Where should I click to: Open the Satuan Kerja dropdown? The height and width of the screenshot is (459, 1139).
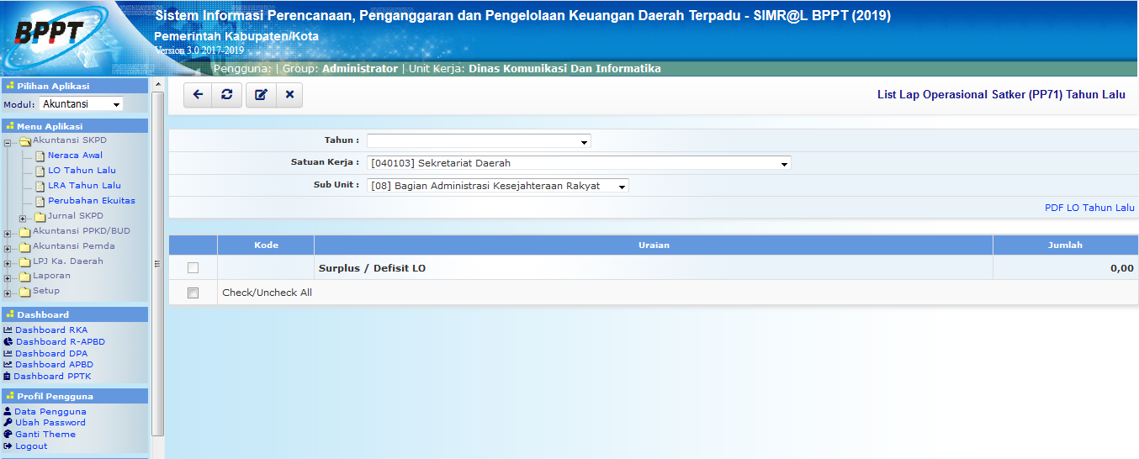(x=579, y=163)
